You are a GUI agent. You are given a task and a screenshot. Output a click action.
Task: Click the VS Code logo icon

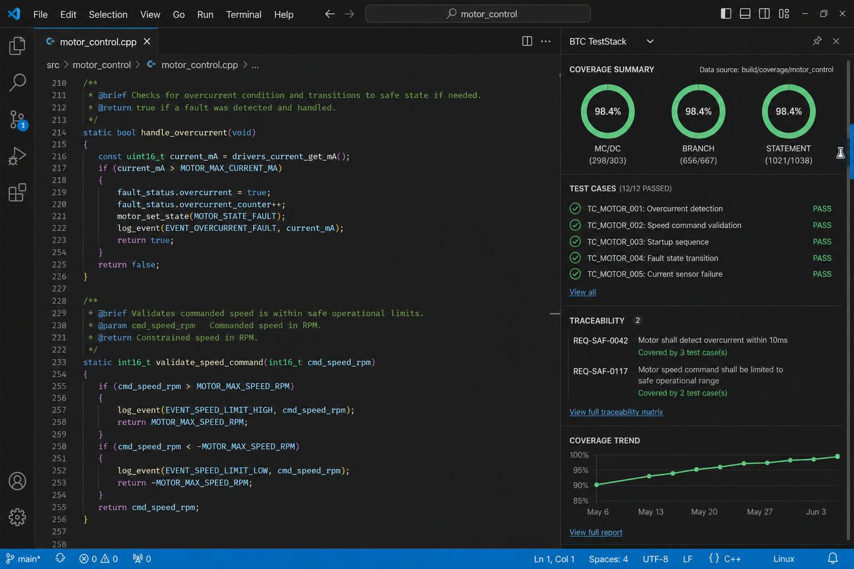14,14
